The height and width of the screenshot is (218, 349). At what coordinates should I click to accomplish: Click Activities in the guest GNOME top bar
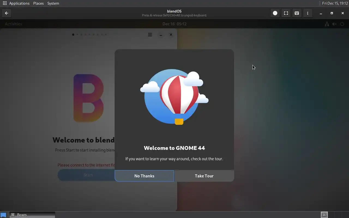[x=13, y=24]
